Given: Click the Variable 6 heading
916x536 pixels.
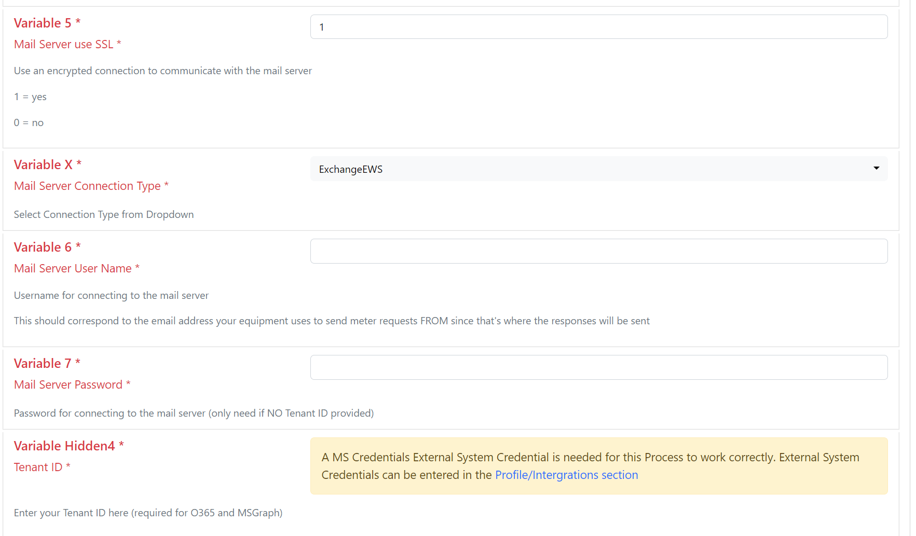Looking at the screenshot, I should [x=47, y=247].
